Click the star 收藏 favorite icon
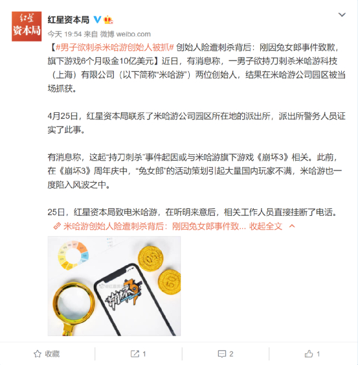Image resolution: width=358 pixels, height=365 pixels. coord(38,354)
